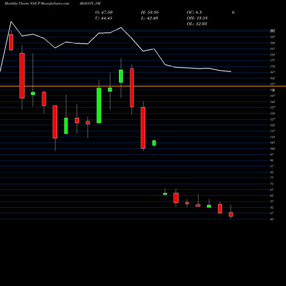Click the 77 price axis label
The width and height of the screenshot is (286, 286).
(x=272, y=178)
